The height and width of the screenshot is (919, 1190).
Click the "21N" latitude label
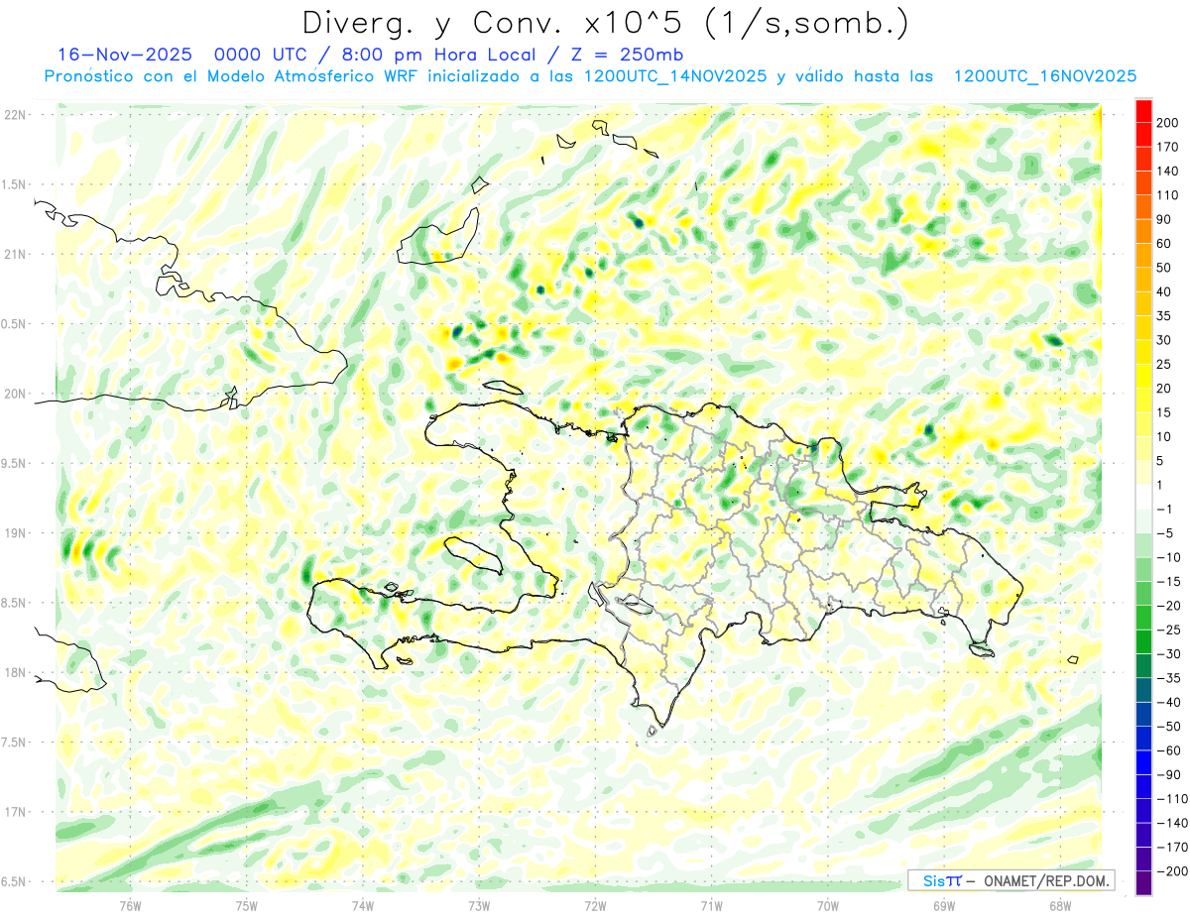click(15, 255)
